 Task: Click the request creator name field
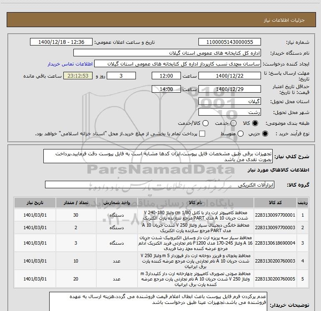(x=178, y=64)
